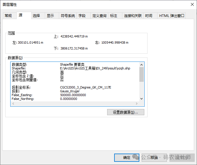The height and width of the screenshot is (165, 197).
Task: Click the horizontal scroll right arrow
Action: 137,104
